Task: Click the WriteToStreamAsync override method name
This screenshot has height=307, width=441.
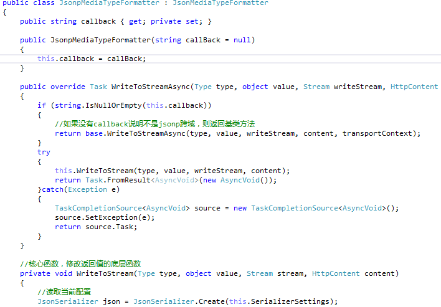Action: (151, 87)
